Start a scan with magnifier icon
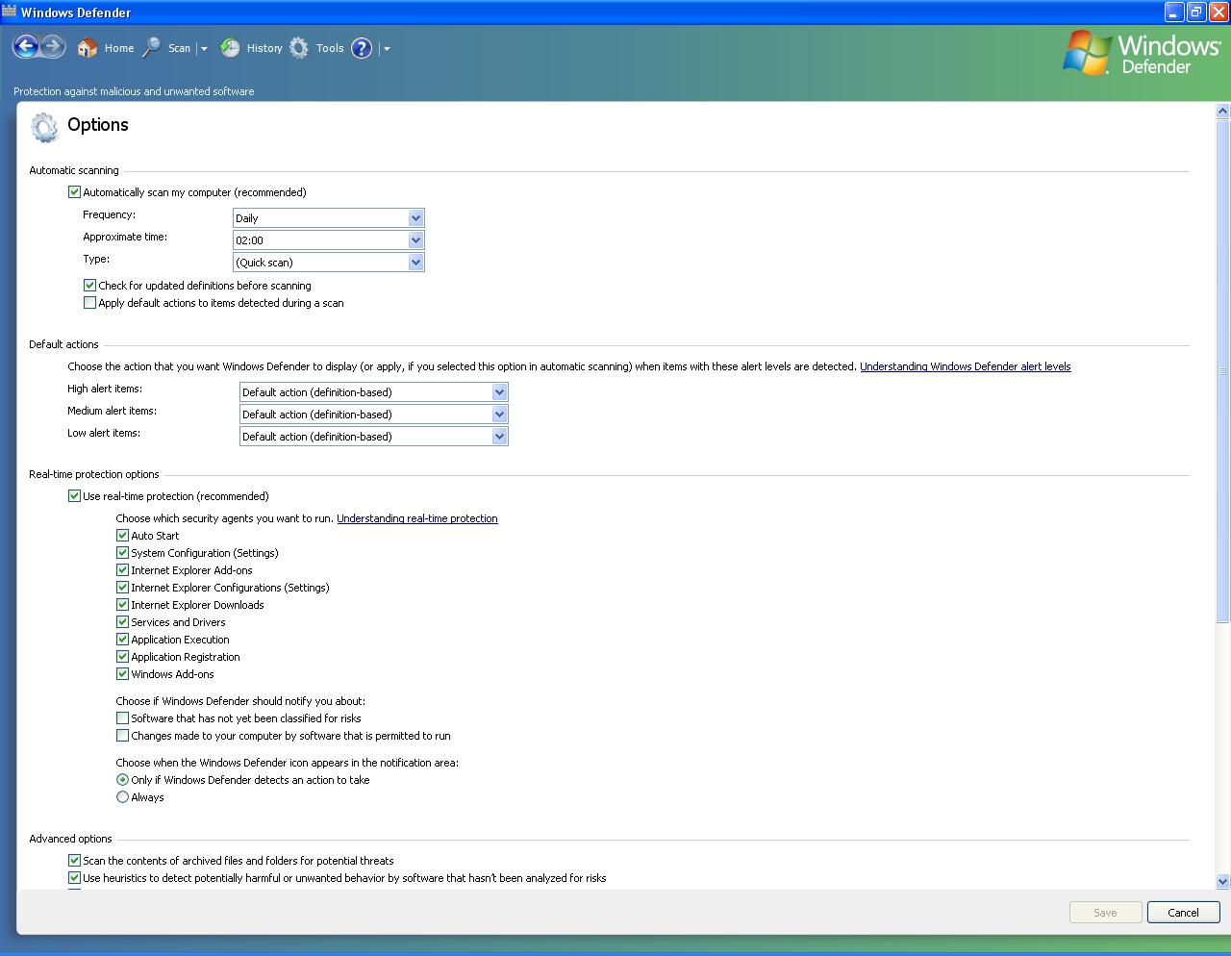 152,48
